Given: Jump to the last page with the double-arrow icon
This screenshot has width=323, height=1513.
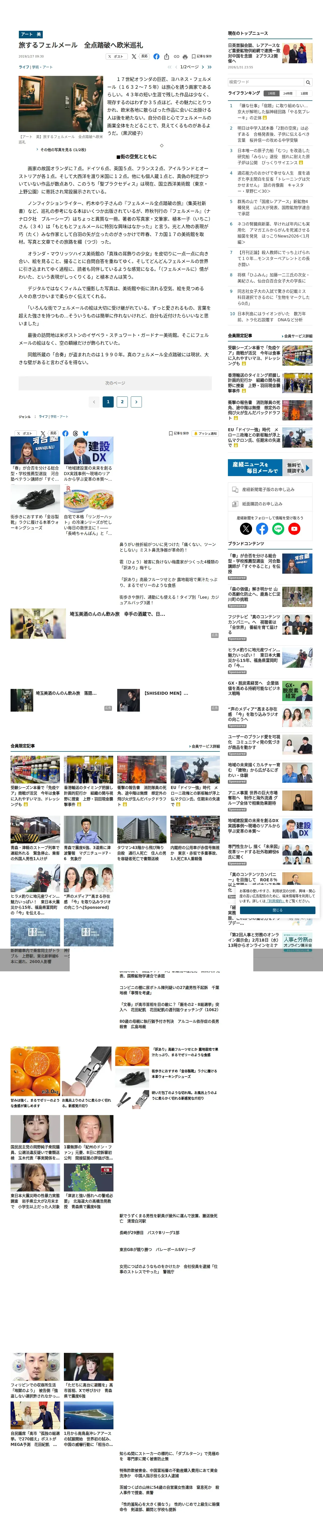Looking at the screenshot, I should coord(209,67).
